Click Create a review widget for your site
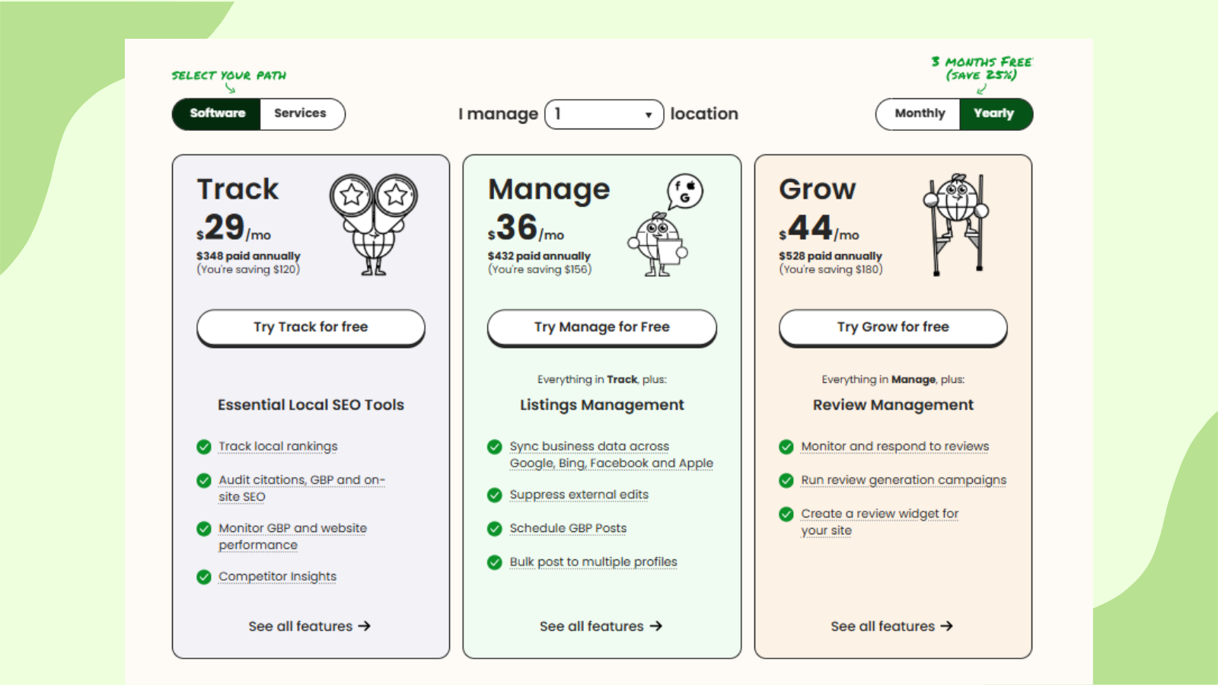The width and height of the screenshot is (1218, 685). coord(880,522)
